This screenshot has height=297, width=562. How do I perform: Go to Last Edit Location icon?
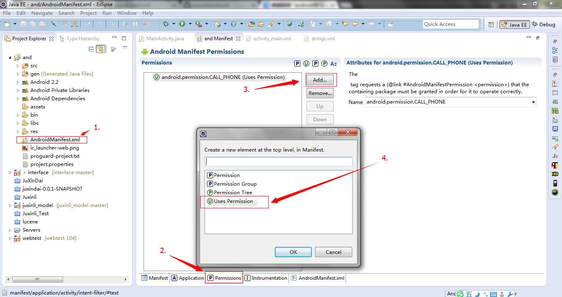tap(345, 24)
